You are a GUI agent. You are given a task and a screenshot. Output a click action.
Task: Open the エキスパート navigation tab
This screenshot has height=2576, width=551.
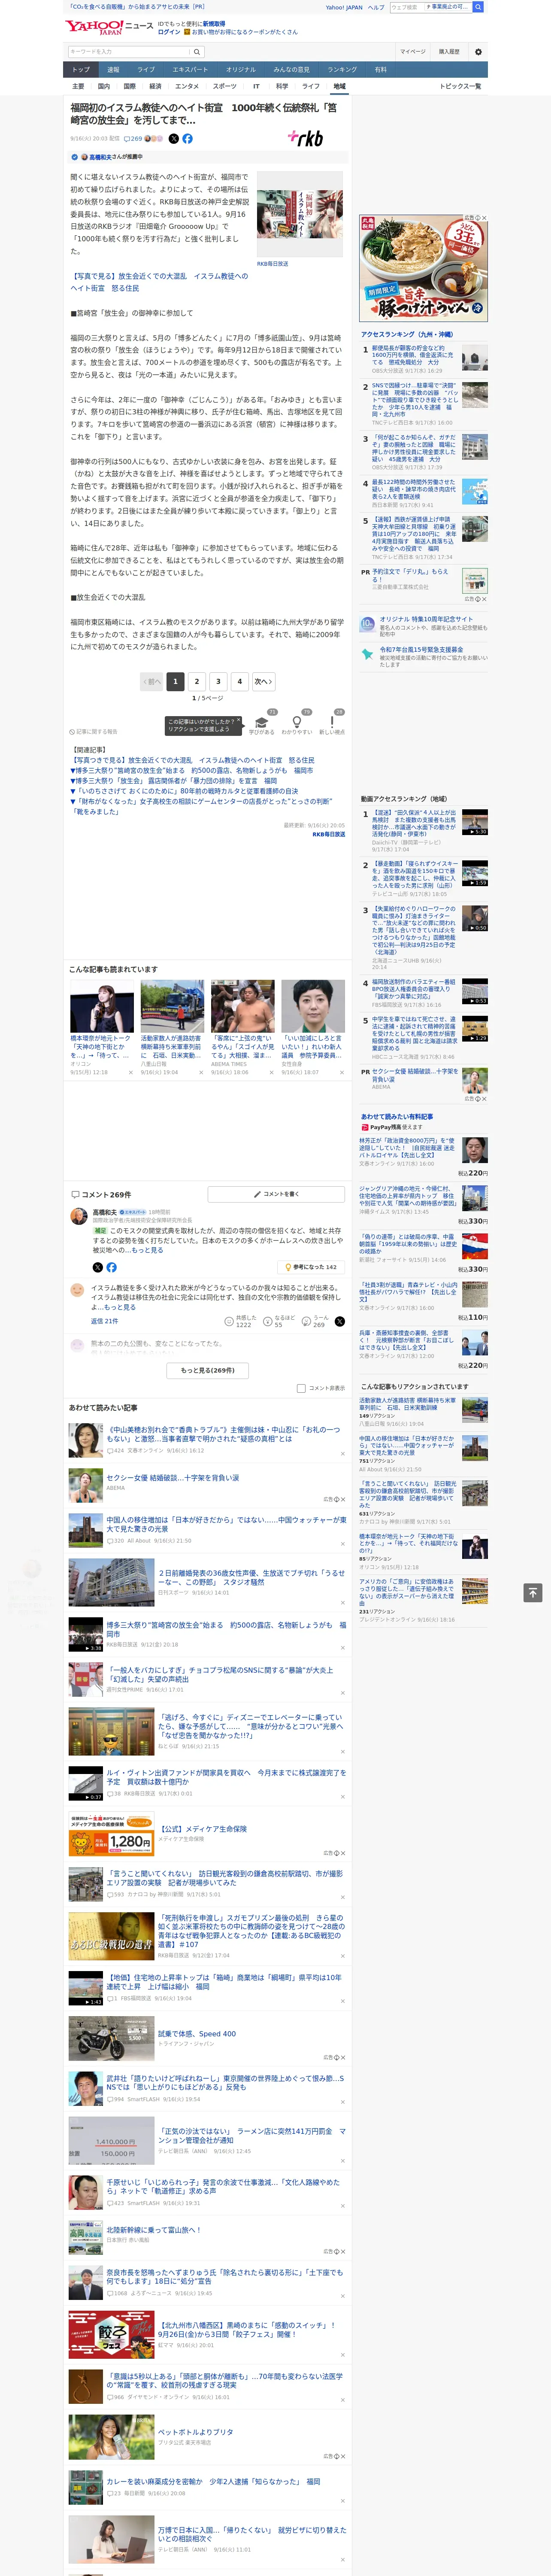(x=190, y=70)
